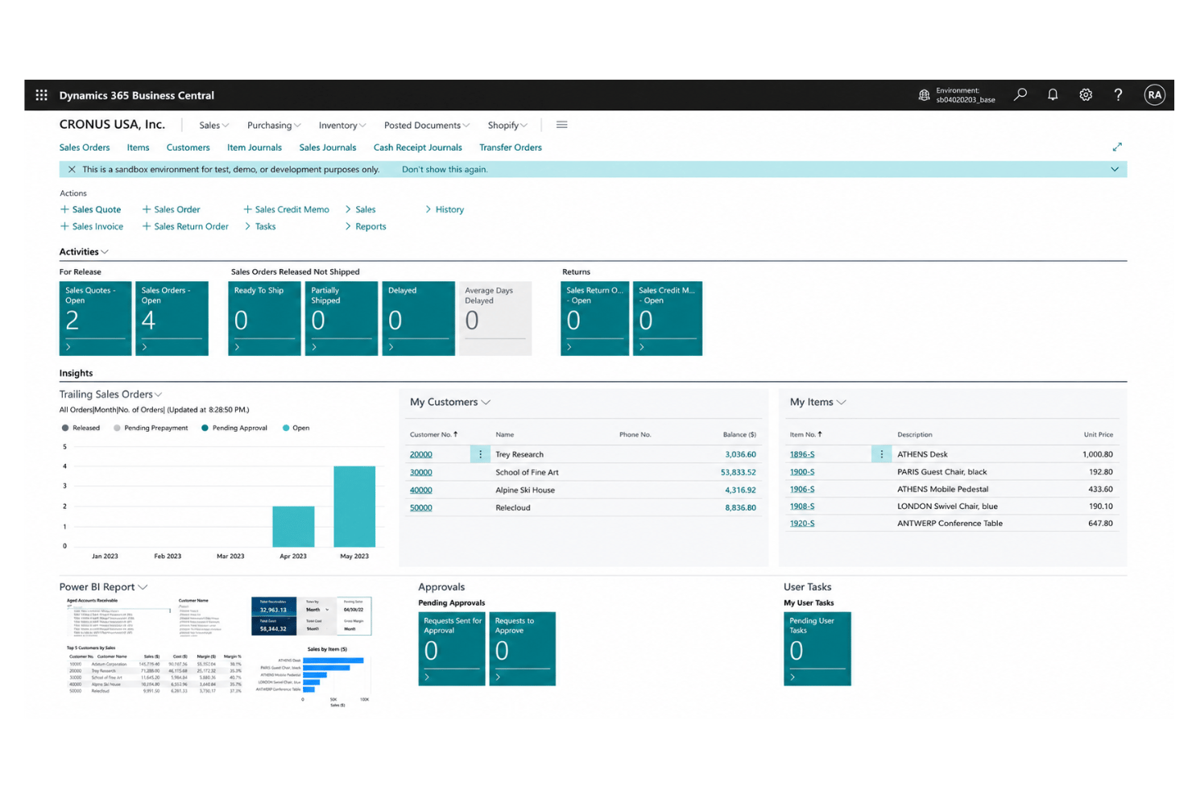Image resolution: width=1192 pixels, height=795 pixels.
Task: Open the Customers navigation link
Action: tap(188, 147)
